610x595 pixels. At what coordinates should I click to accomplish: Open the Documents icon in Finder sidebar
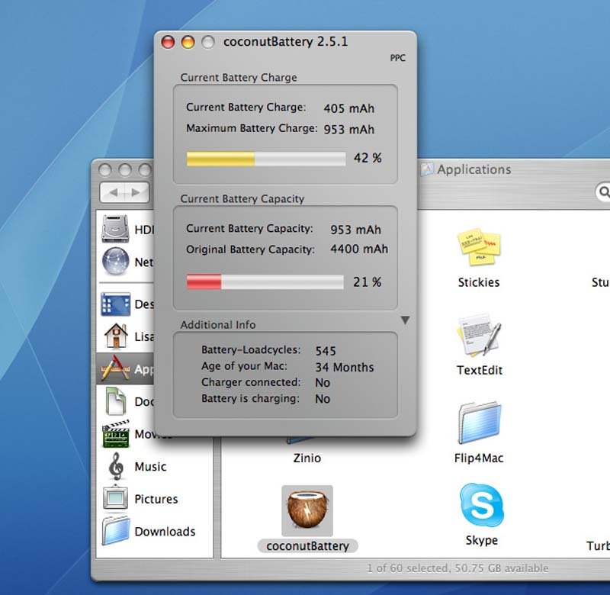[116, 400]
